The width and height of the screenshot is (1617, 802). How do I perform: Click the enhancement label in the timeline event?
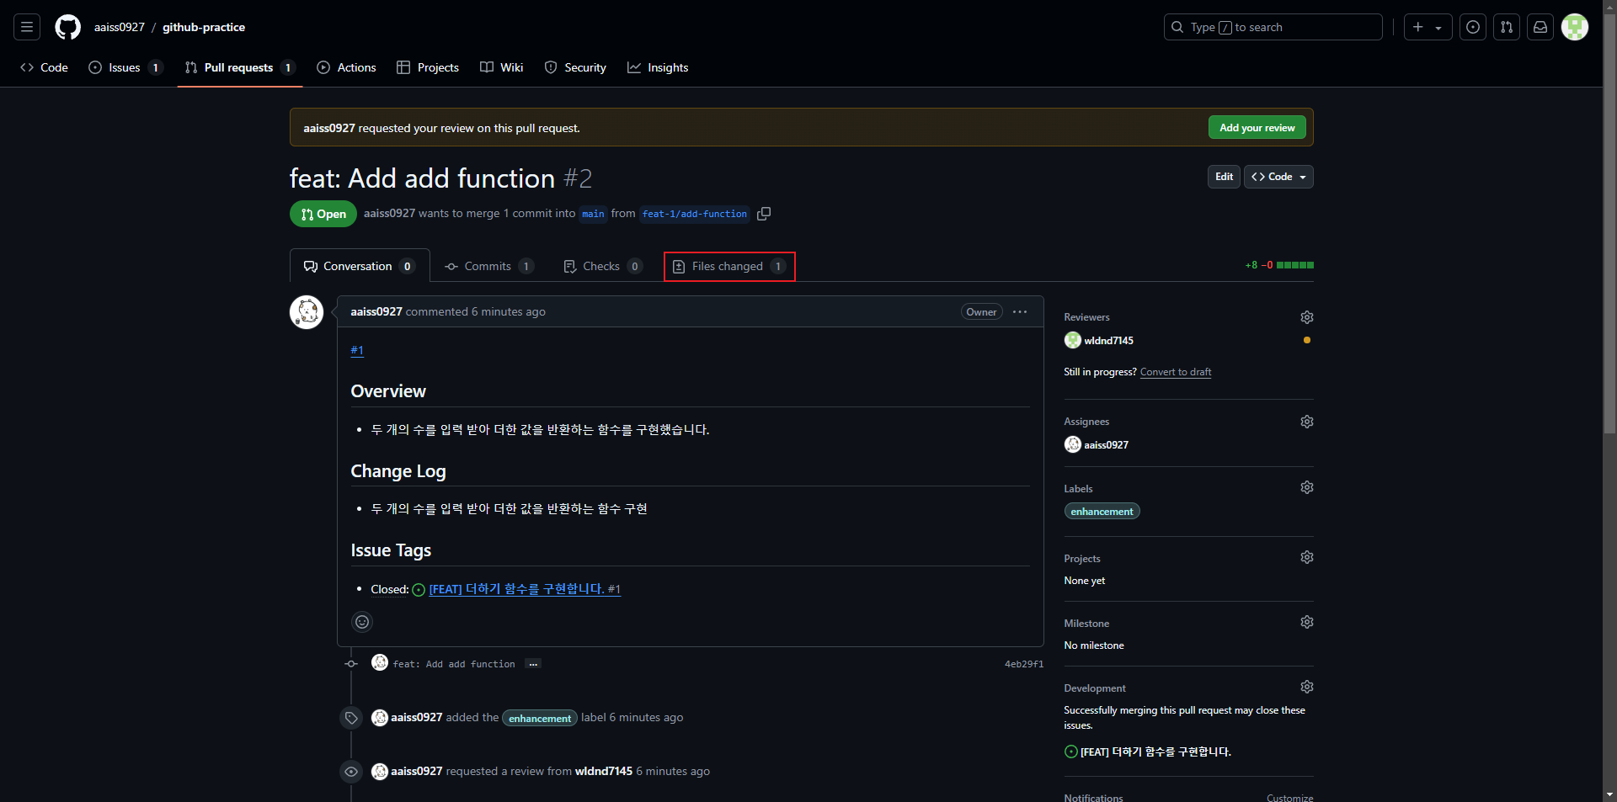(540, 718)
